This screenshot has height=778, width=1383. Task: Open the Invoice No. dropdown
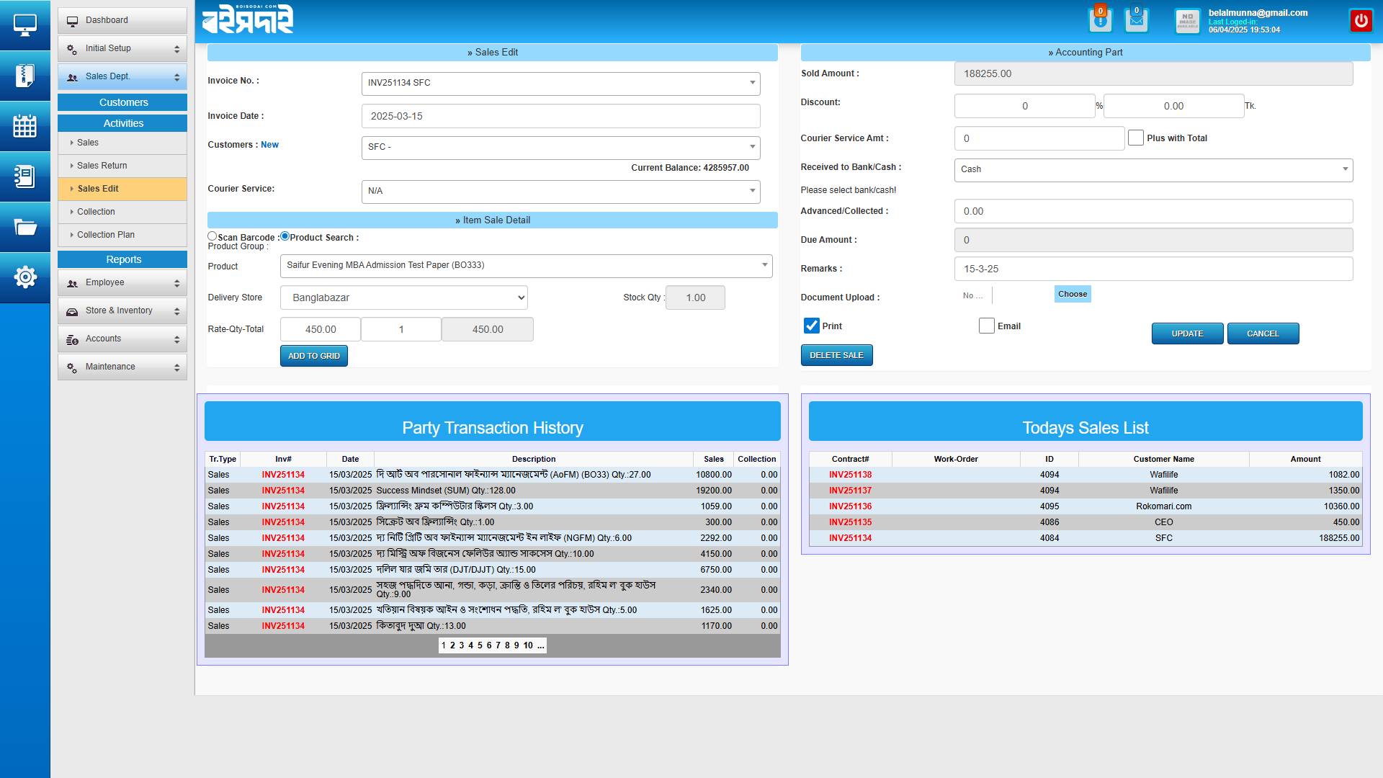560,84
